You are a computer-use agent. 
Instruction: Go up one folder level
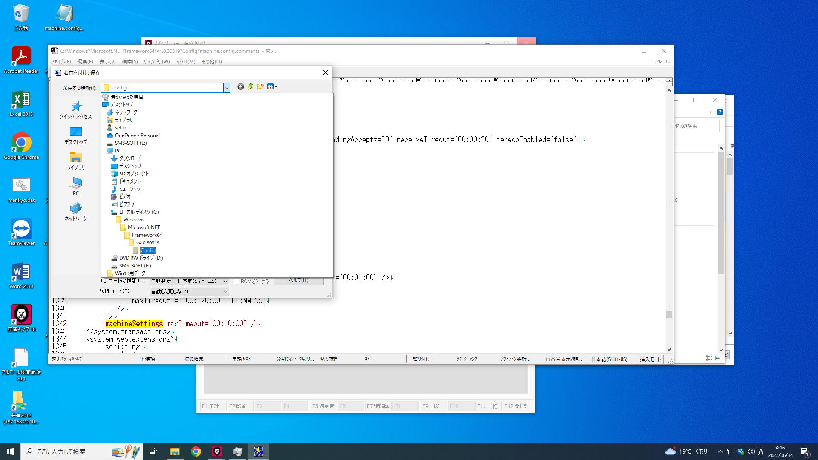point(251,87)
